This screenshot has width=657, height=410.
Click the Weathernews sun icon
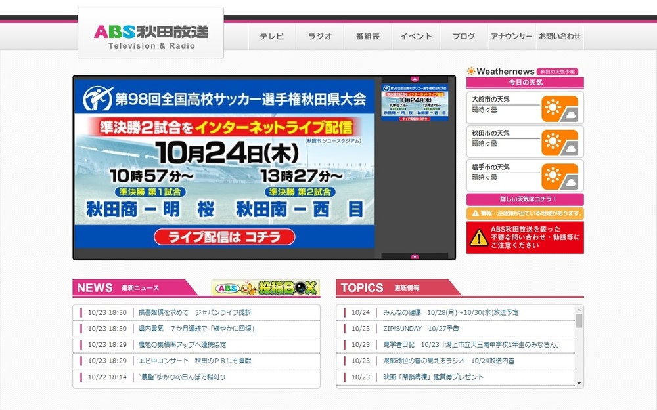pyautogui.click(x=470, y=71)
